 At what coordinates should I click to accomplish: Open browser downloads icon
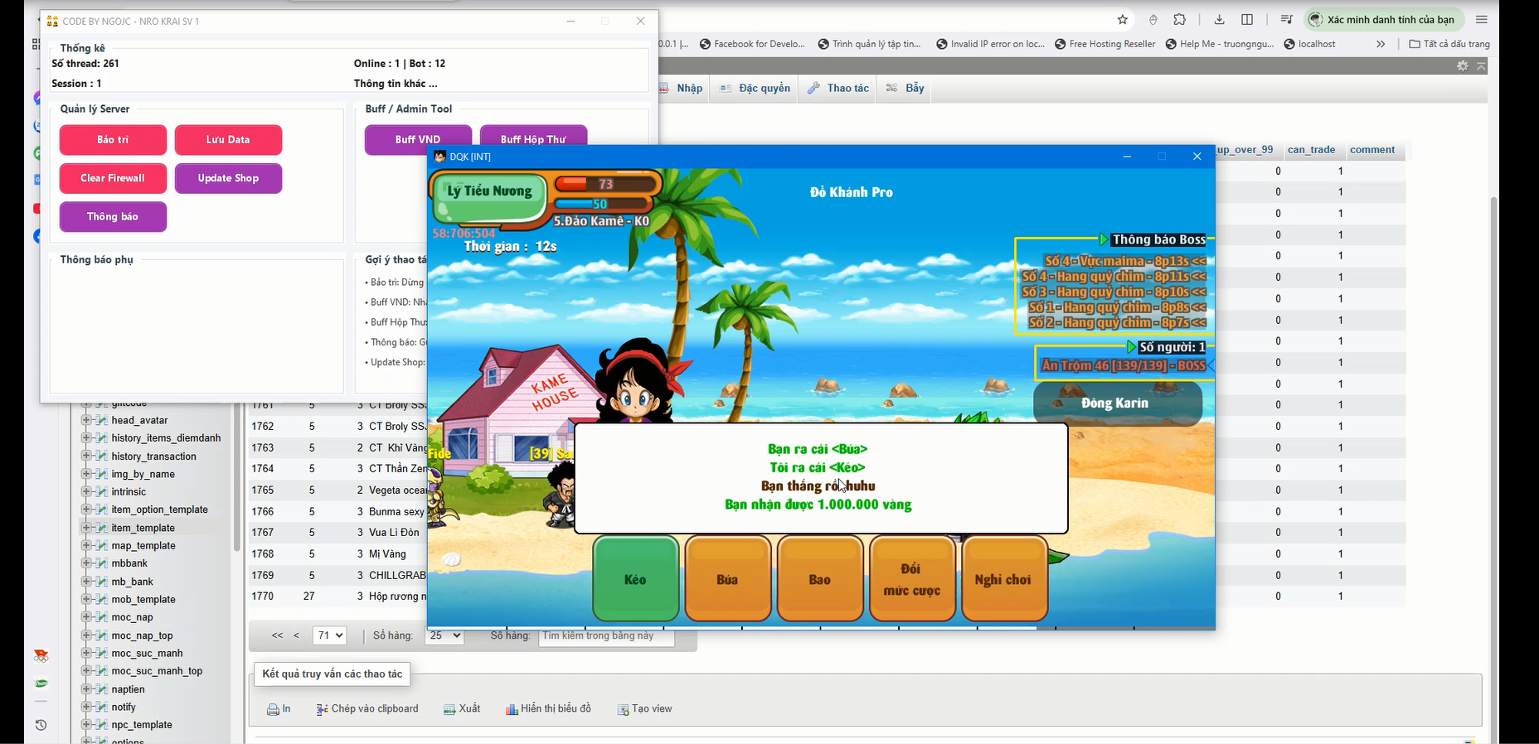[x=1219, y=20]
